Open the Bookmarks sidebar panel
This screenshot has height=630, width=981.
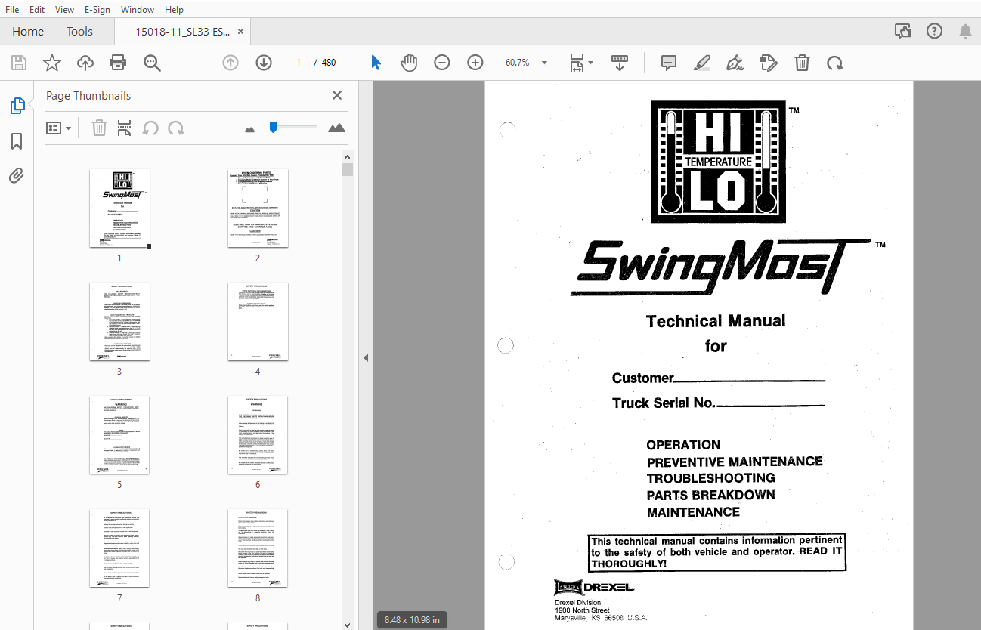[x=17, y=141]
